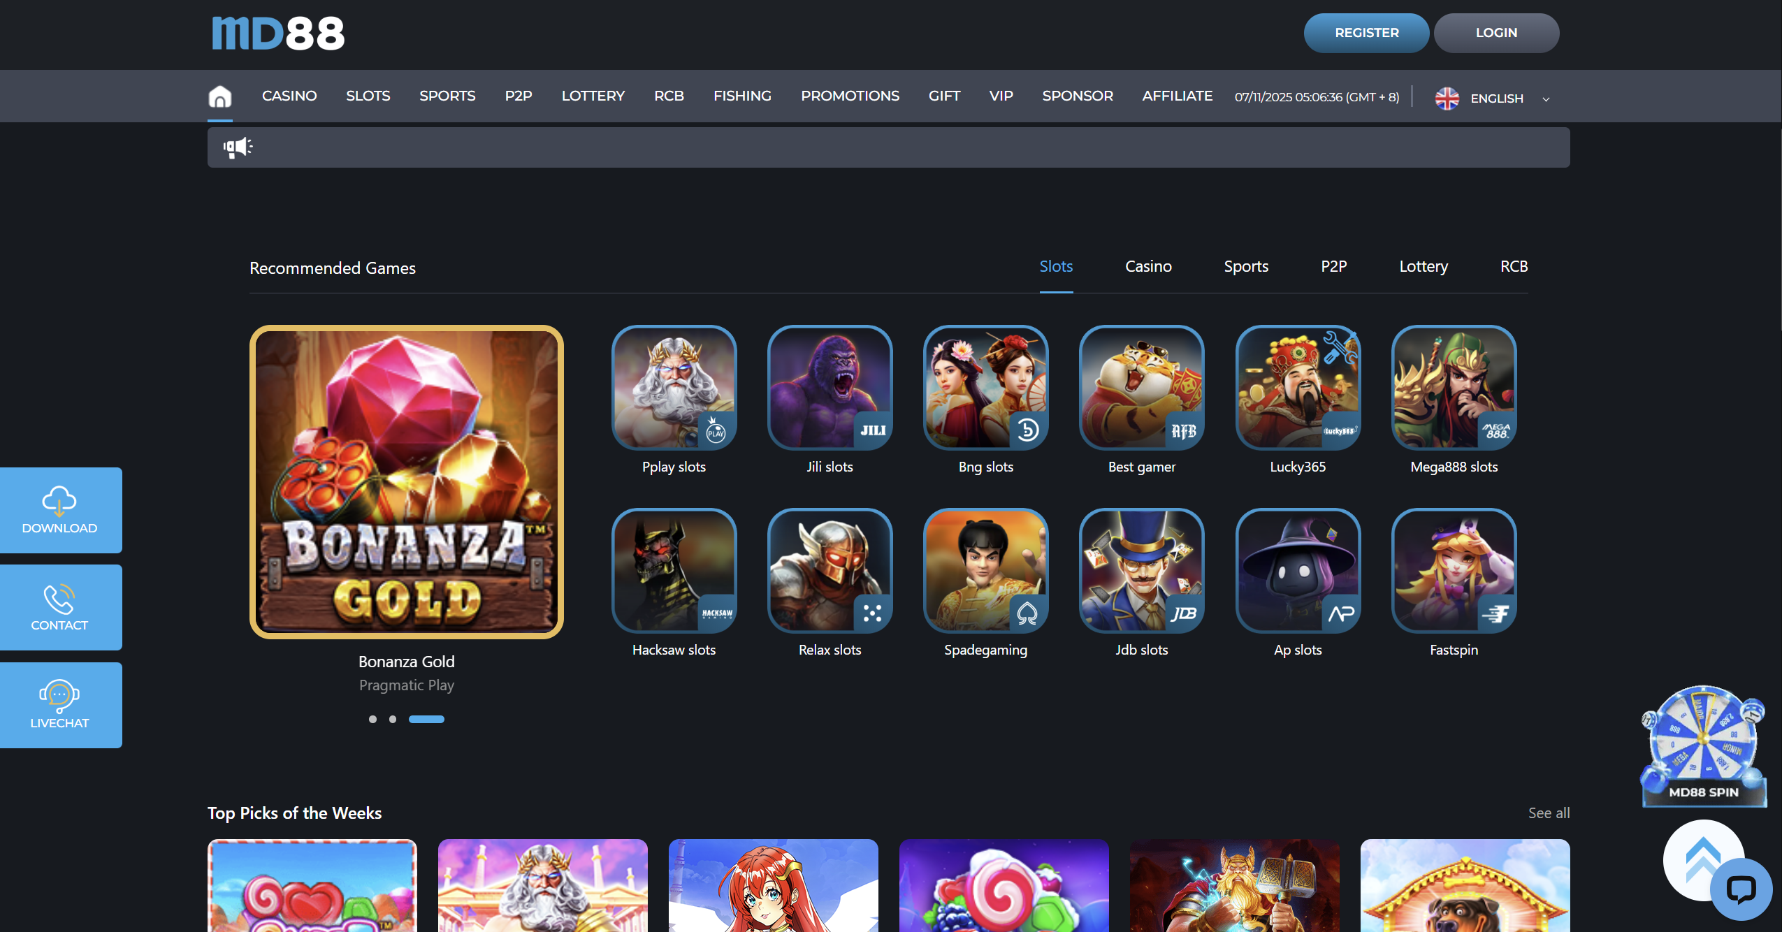This screenshot has width=1782, height=932.
Task: Select the first carousel pagination dot
Action: click(372, 718)
